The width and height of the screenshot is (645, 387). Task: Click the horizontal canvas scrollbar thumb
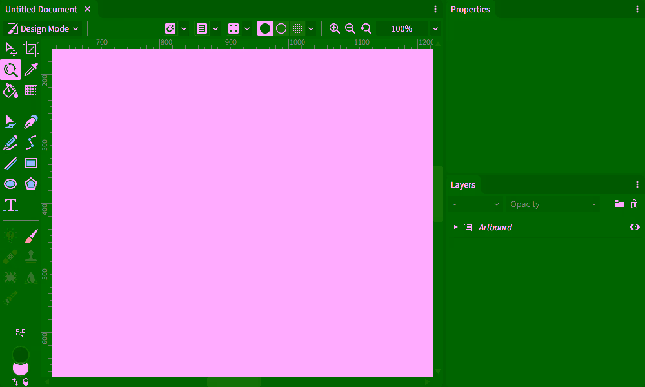234,382
